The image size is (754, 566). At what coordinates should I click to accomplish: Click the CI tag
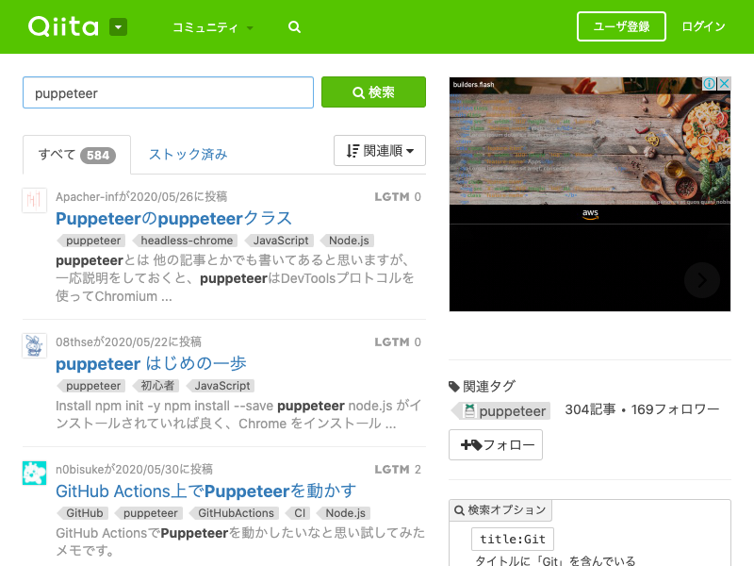pyautogui.click(x=299, y=513)
